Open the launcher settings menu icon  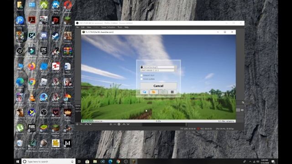coord(172,92)
